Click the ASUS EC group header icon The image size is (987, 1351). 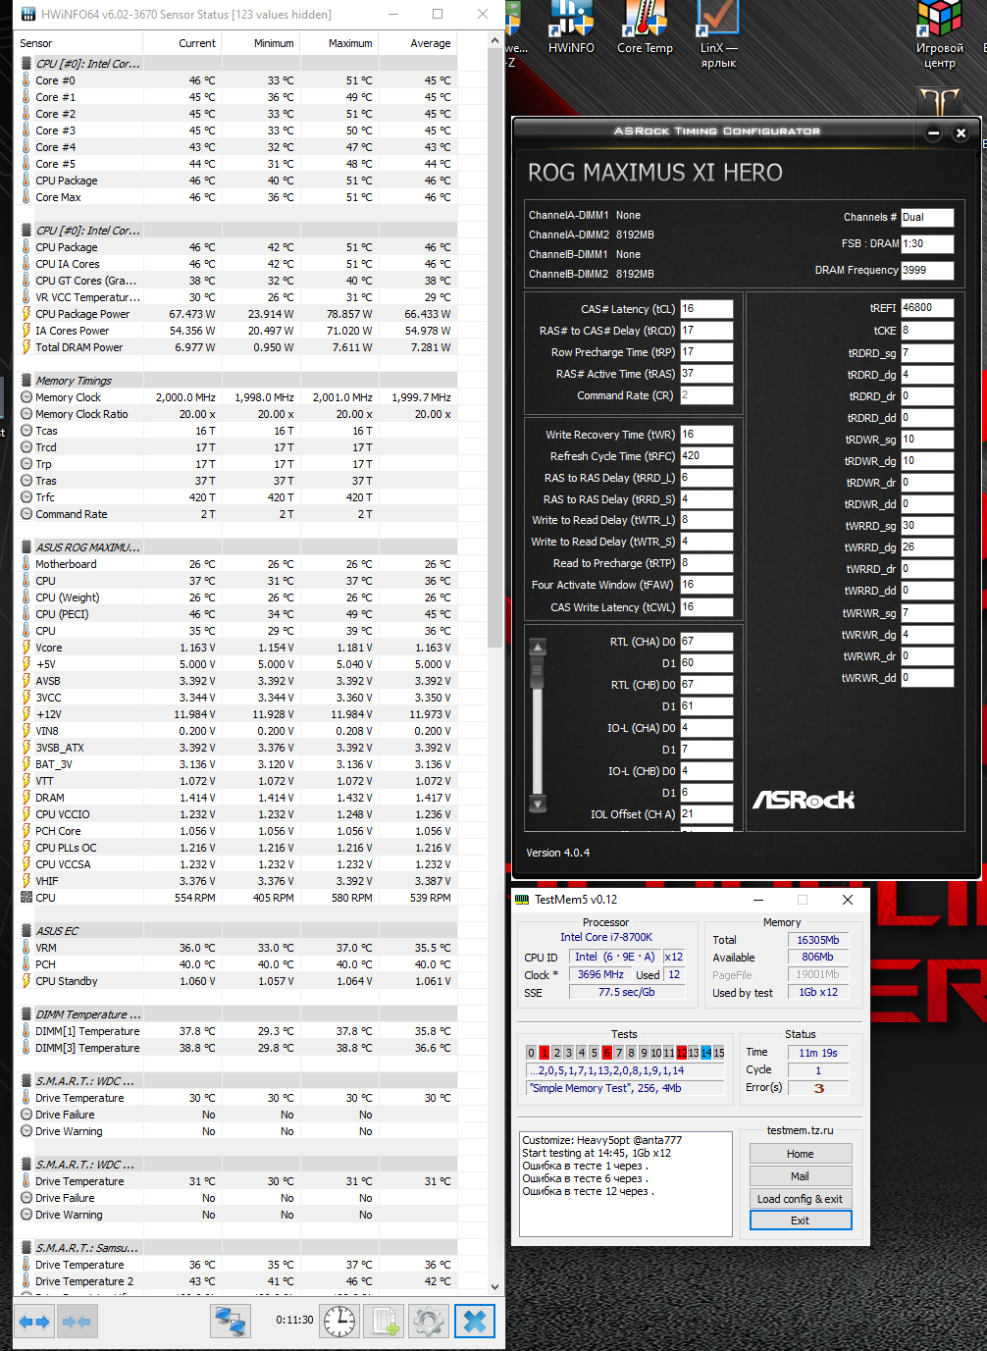tap(26, 931)
